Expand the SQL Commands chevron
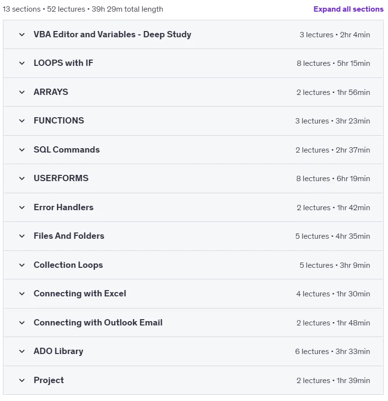The height and width of the screenshot is (401, 388). tap(22, 150)
